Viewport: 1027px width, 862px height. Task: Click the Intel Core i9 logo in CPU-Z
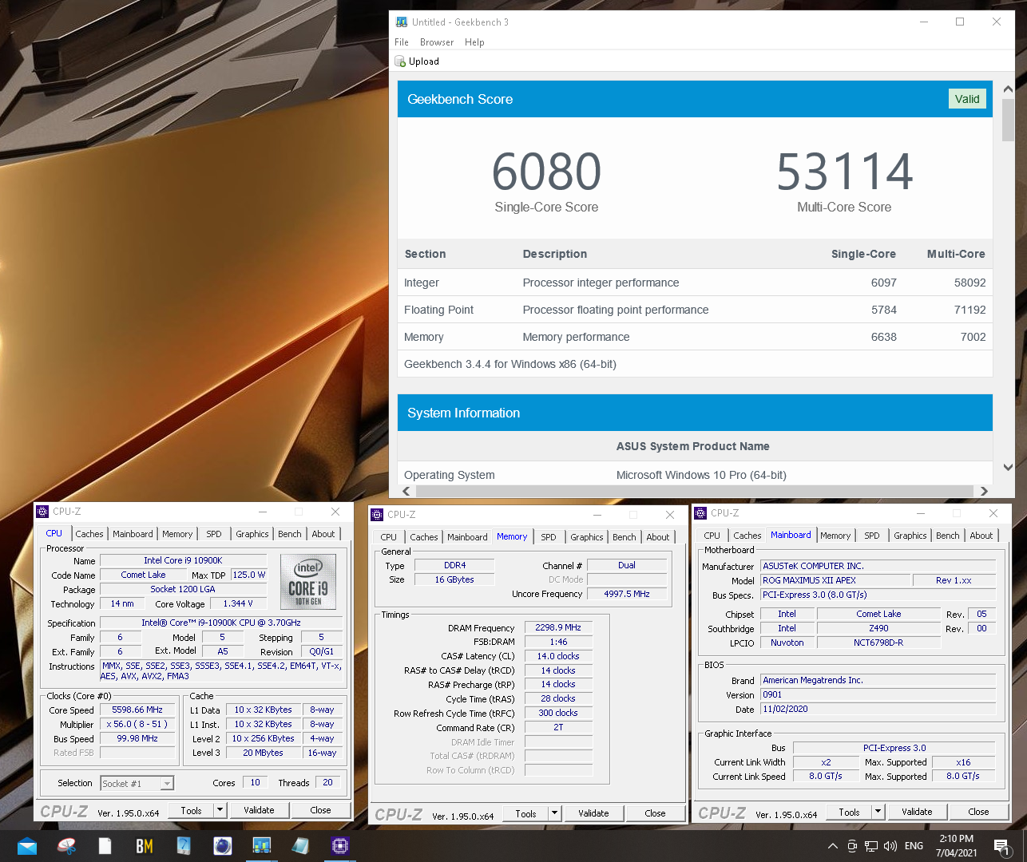(308, 583)
